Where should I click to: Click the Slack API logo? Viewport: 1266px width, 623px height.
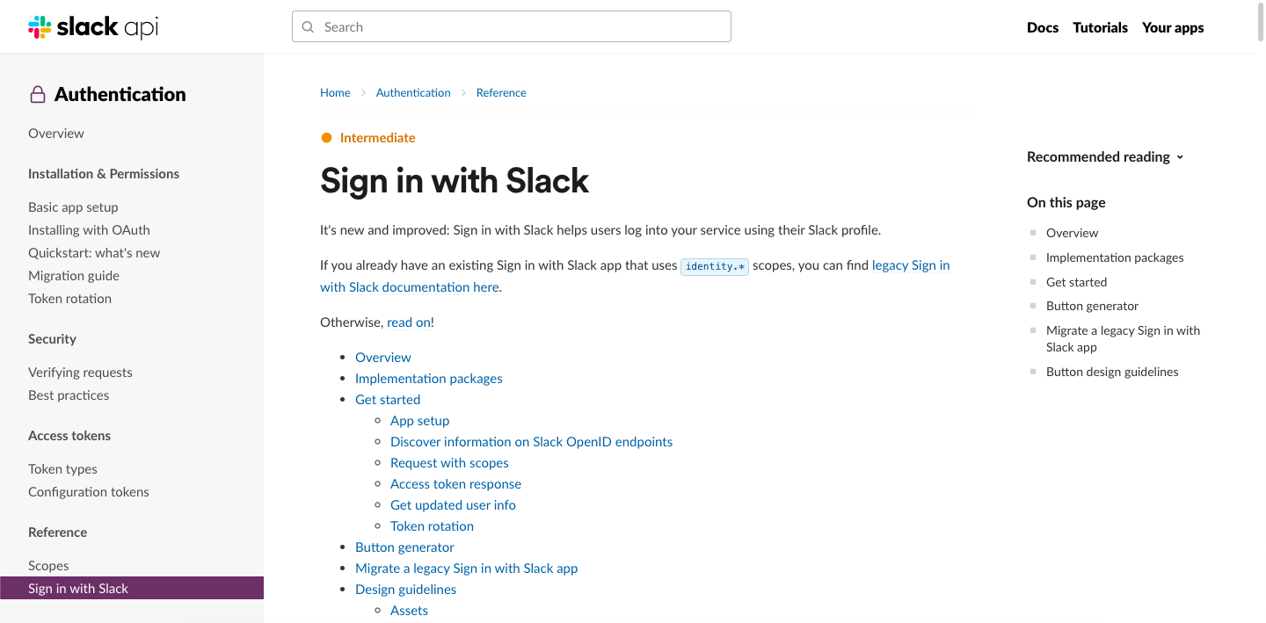click(93, 27)
